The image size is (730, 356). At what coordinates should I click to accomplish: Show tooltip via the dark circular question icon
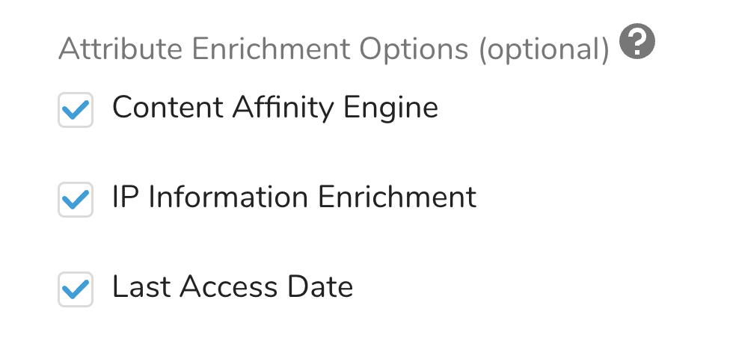637,43
